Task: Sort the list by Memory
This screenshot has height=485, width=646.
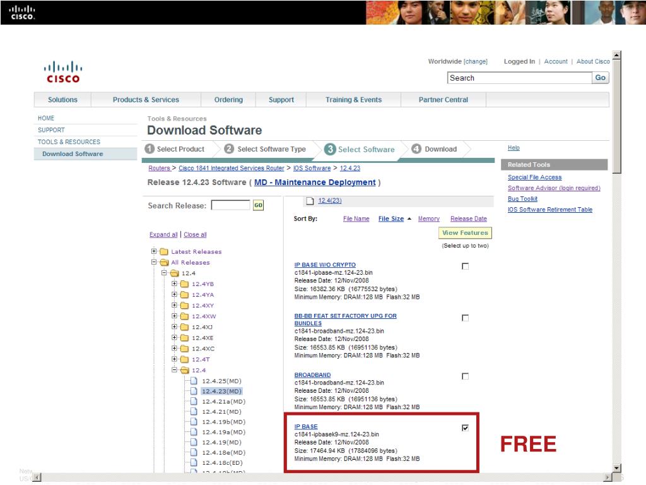Action: point(428,219)
